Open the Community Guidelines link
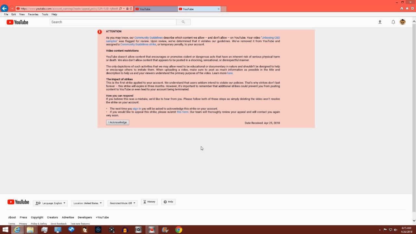This screenshot has height=234, width=416. [149, 38]
